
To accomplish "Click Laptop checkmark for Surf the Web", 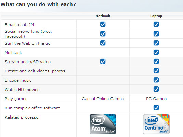I will pyautogui.click(x=156, y=43).
